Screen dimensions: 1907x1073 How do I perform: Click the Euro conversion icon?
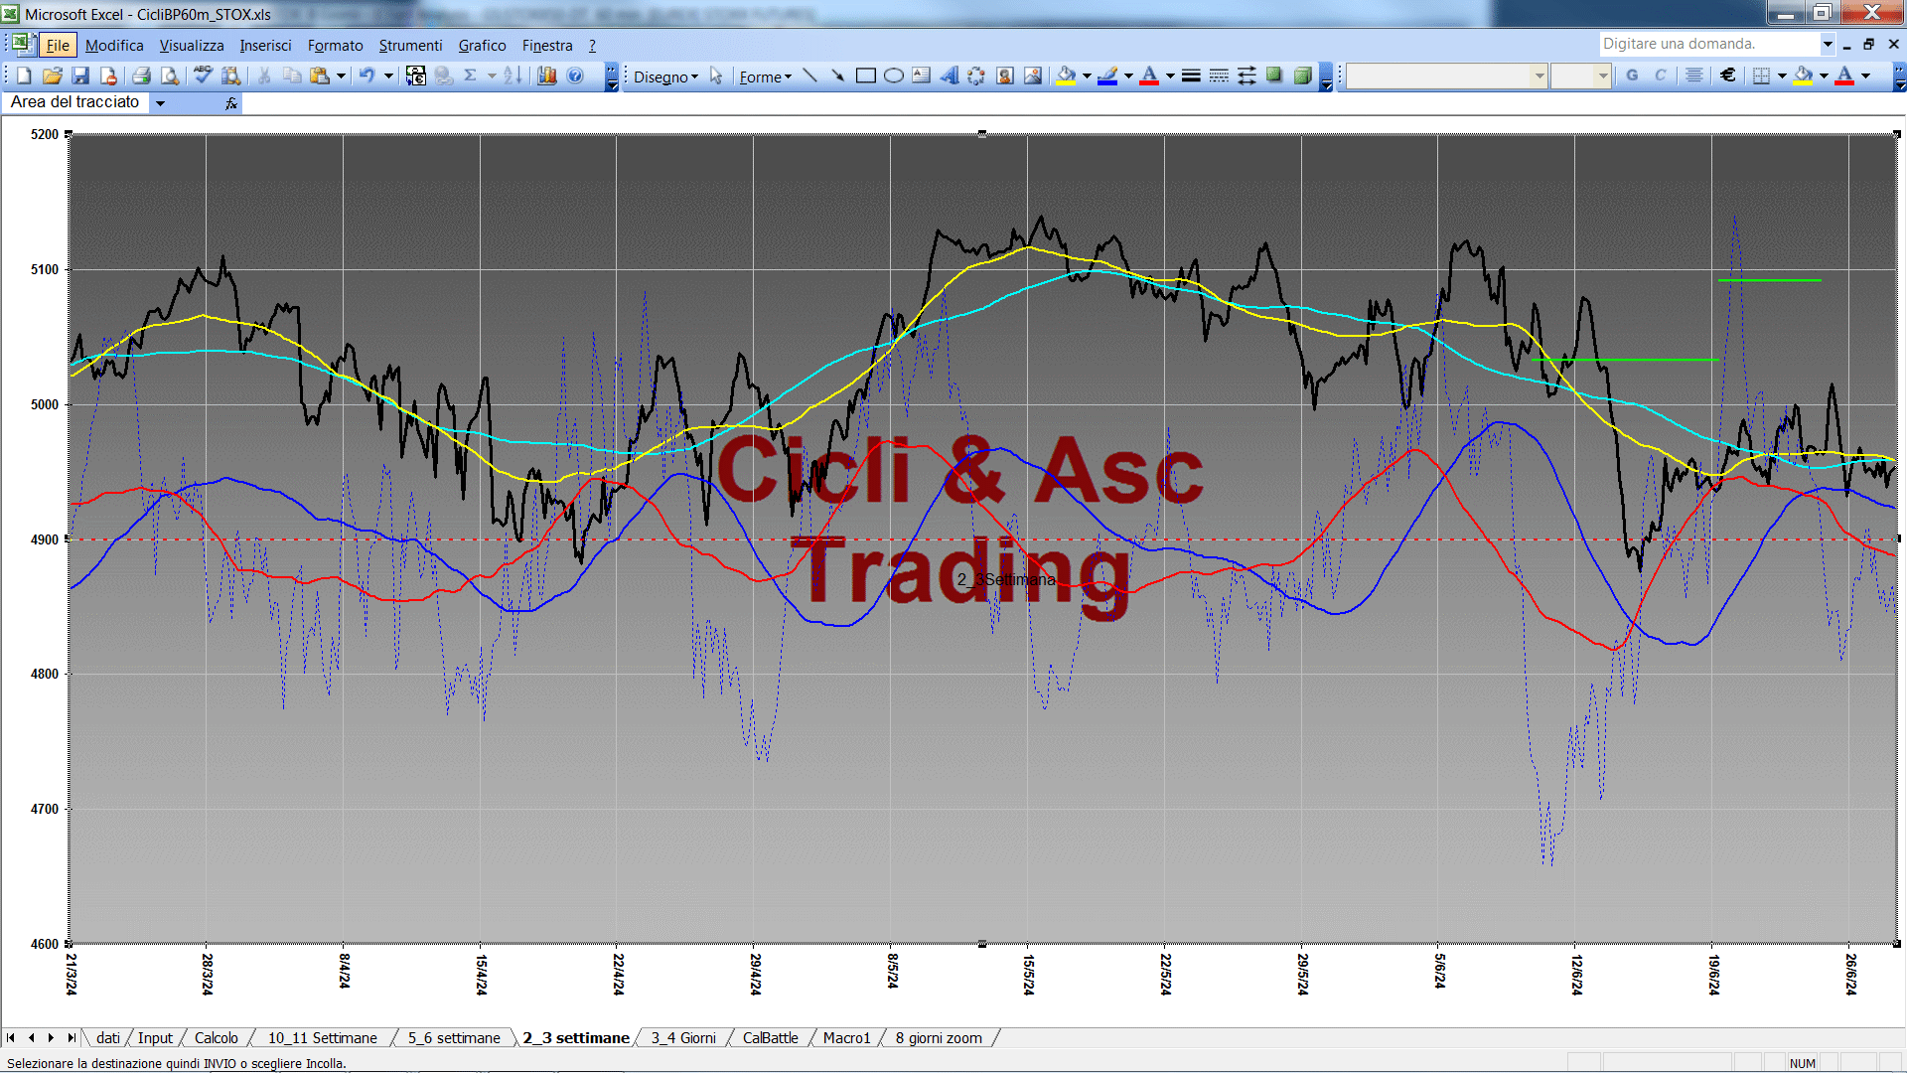pos(416,76)
